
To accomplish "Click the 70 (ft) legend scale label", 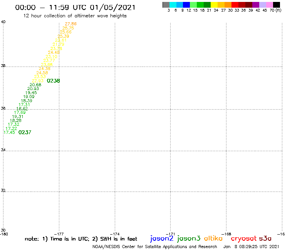I will point(275,10).
